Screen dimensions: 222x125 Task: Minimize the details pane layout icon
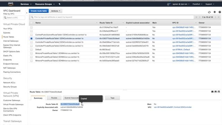[x=212, y=92]
